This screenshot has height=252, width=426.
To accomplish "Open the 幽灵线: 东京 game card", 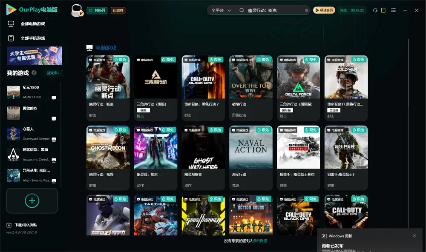I will [x=155, y=158].
